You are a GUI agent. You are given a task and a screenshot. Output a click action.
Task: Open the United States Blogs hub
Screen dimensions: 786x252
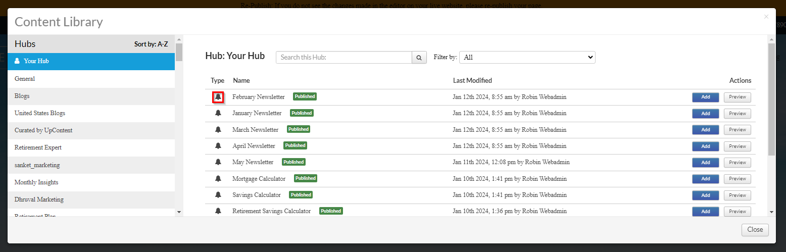click(x=91, y=113)
